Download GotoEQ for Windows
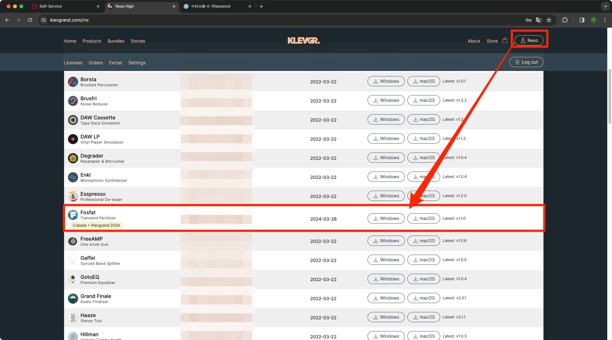The height and width of the screenshot is (340, 612). [386, 279]
